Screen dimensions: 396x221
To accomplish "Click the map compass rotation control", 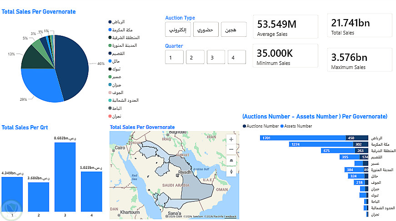I will [x=231, y=172].
